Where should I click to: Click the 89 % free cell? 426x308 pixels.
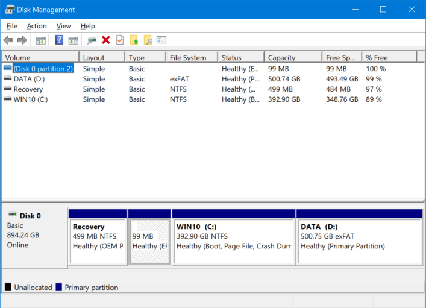click(x=374, y=99)
